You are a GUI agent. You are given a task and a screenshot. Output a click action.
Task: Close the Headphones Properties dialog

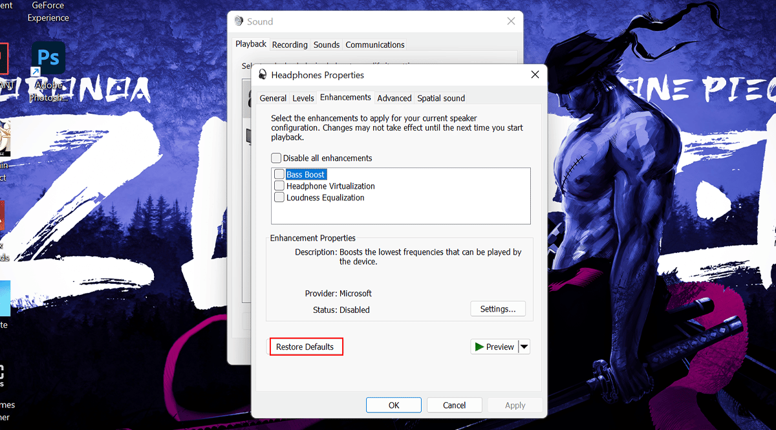coord(535,74)
